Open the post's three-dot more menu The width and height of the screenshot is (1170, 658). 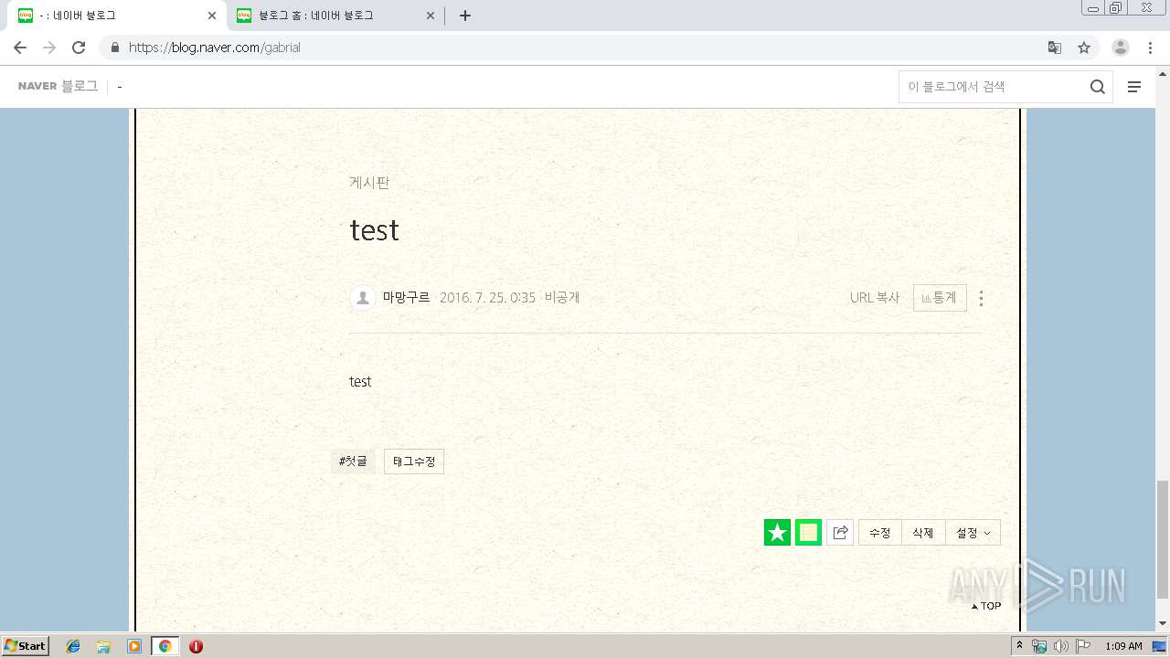(x=981, y=298)
